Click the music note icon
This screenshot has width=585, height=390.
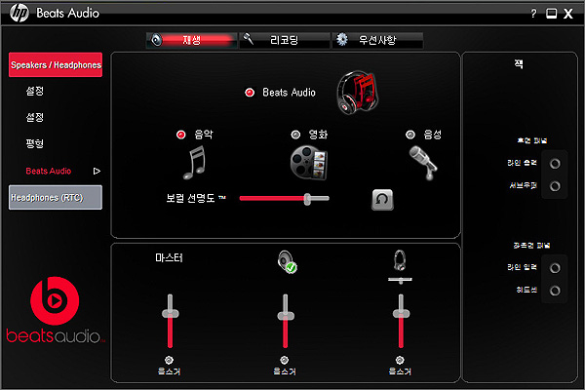(x=195, y=163)
